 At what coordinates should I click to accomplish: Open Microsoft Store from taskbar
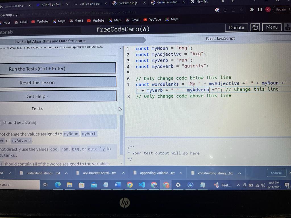coord(82,185)
